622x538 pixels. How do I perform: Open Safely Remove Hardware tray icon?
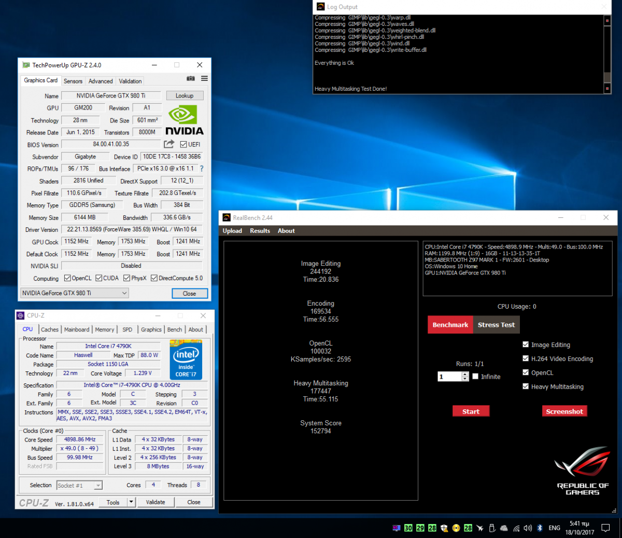(492, 528)
